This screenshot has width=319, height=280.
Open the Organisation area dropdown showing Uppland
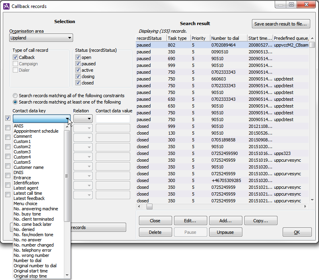click(41, 38)
